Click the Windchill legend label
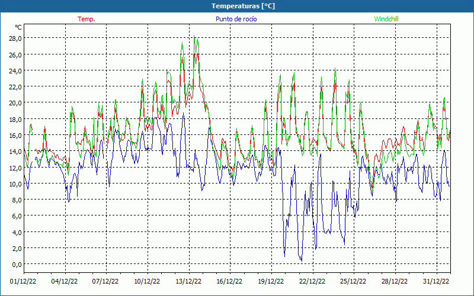Viewport: 474px width, 296px height. [x=386, y=19]
